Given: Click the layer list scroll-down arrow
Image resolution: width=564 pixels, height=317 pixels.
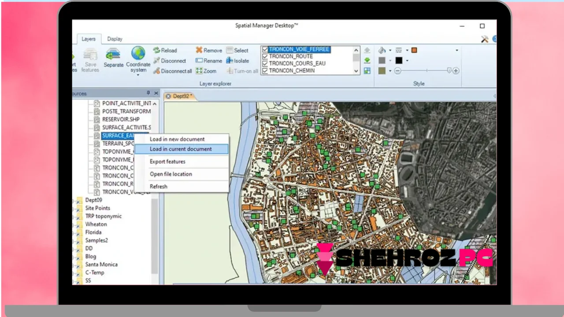Looking at the screenshot, I should [x=356, y=70].
